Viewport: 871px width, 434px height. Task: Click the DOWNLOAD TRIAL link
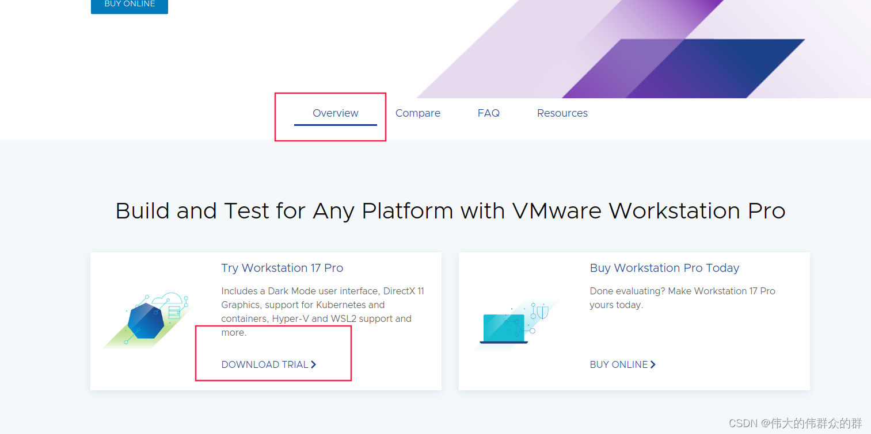tap(264, 364)
